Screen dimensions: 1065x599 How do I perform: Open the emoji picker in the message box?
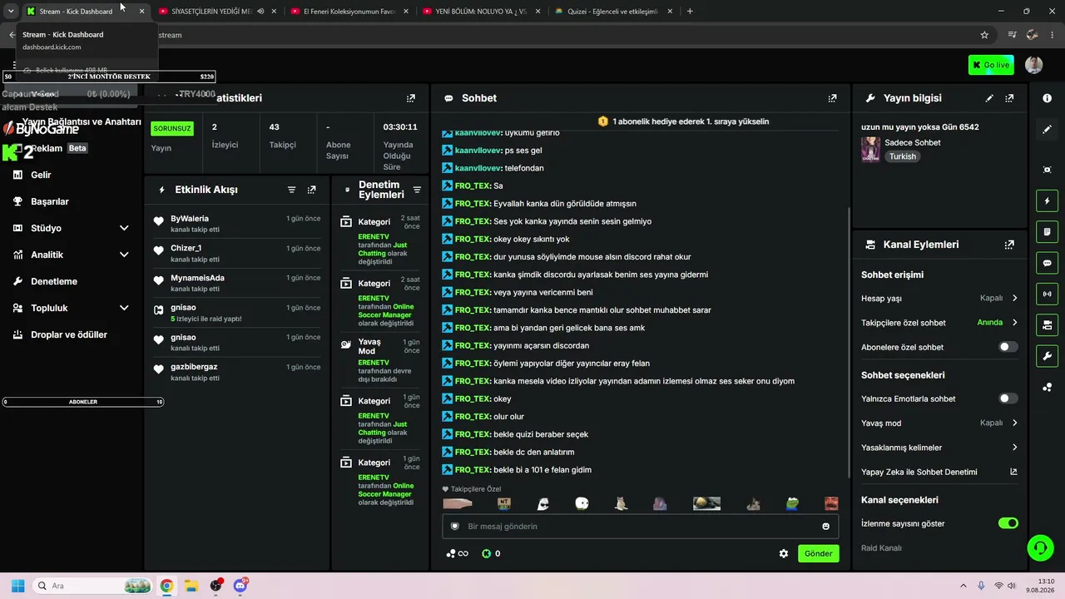pos(825,527)
